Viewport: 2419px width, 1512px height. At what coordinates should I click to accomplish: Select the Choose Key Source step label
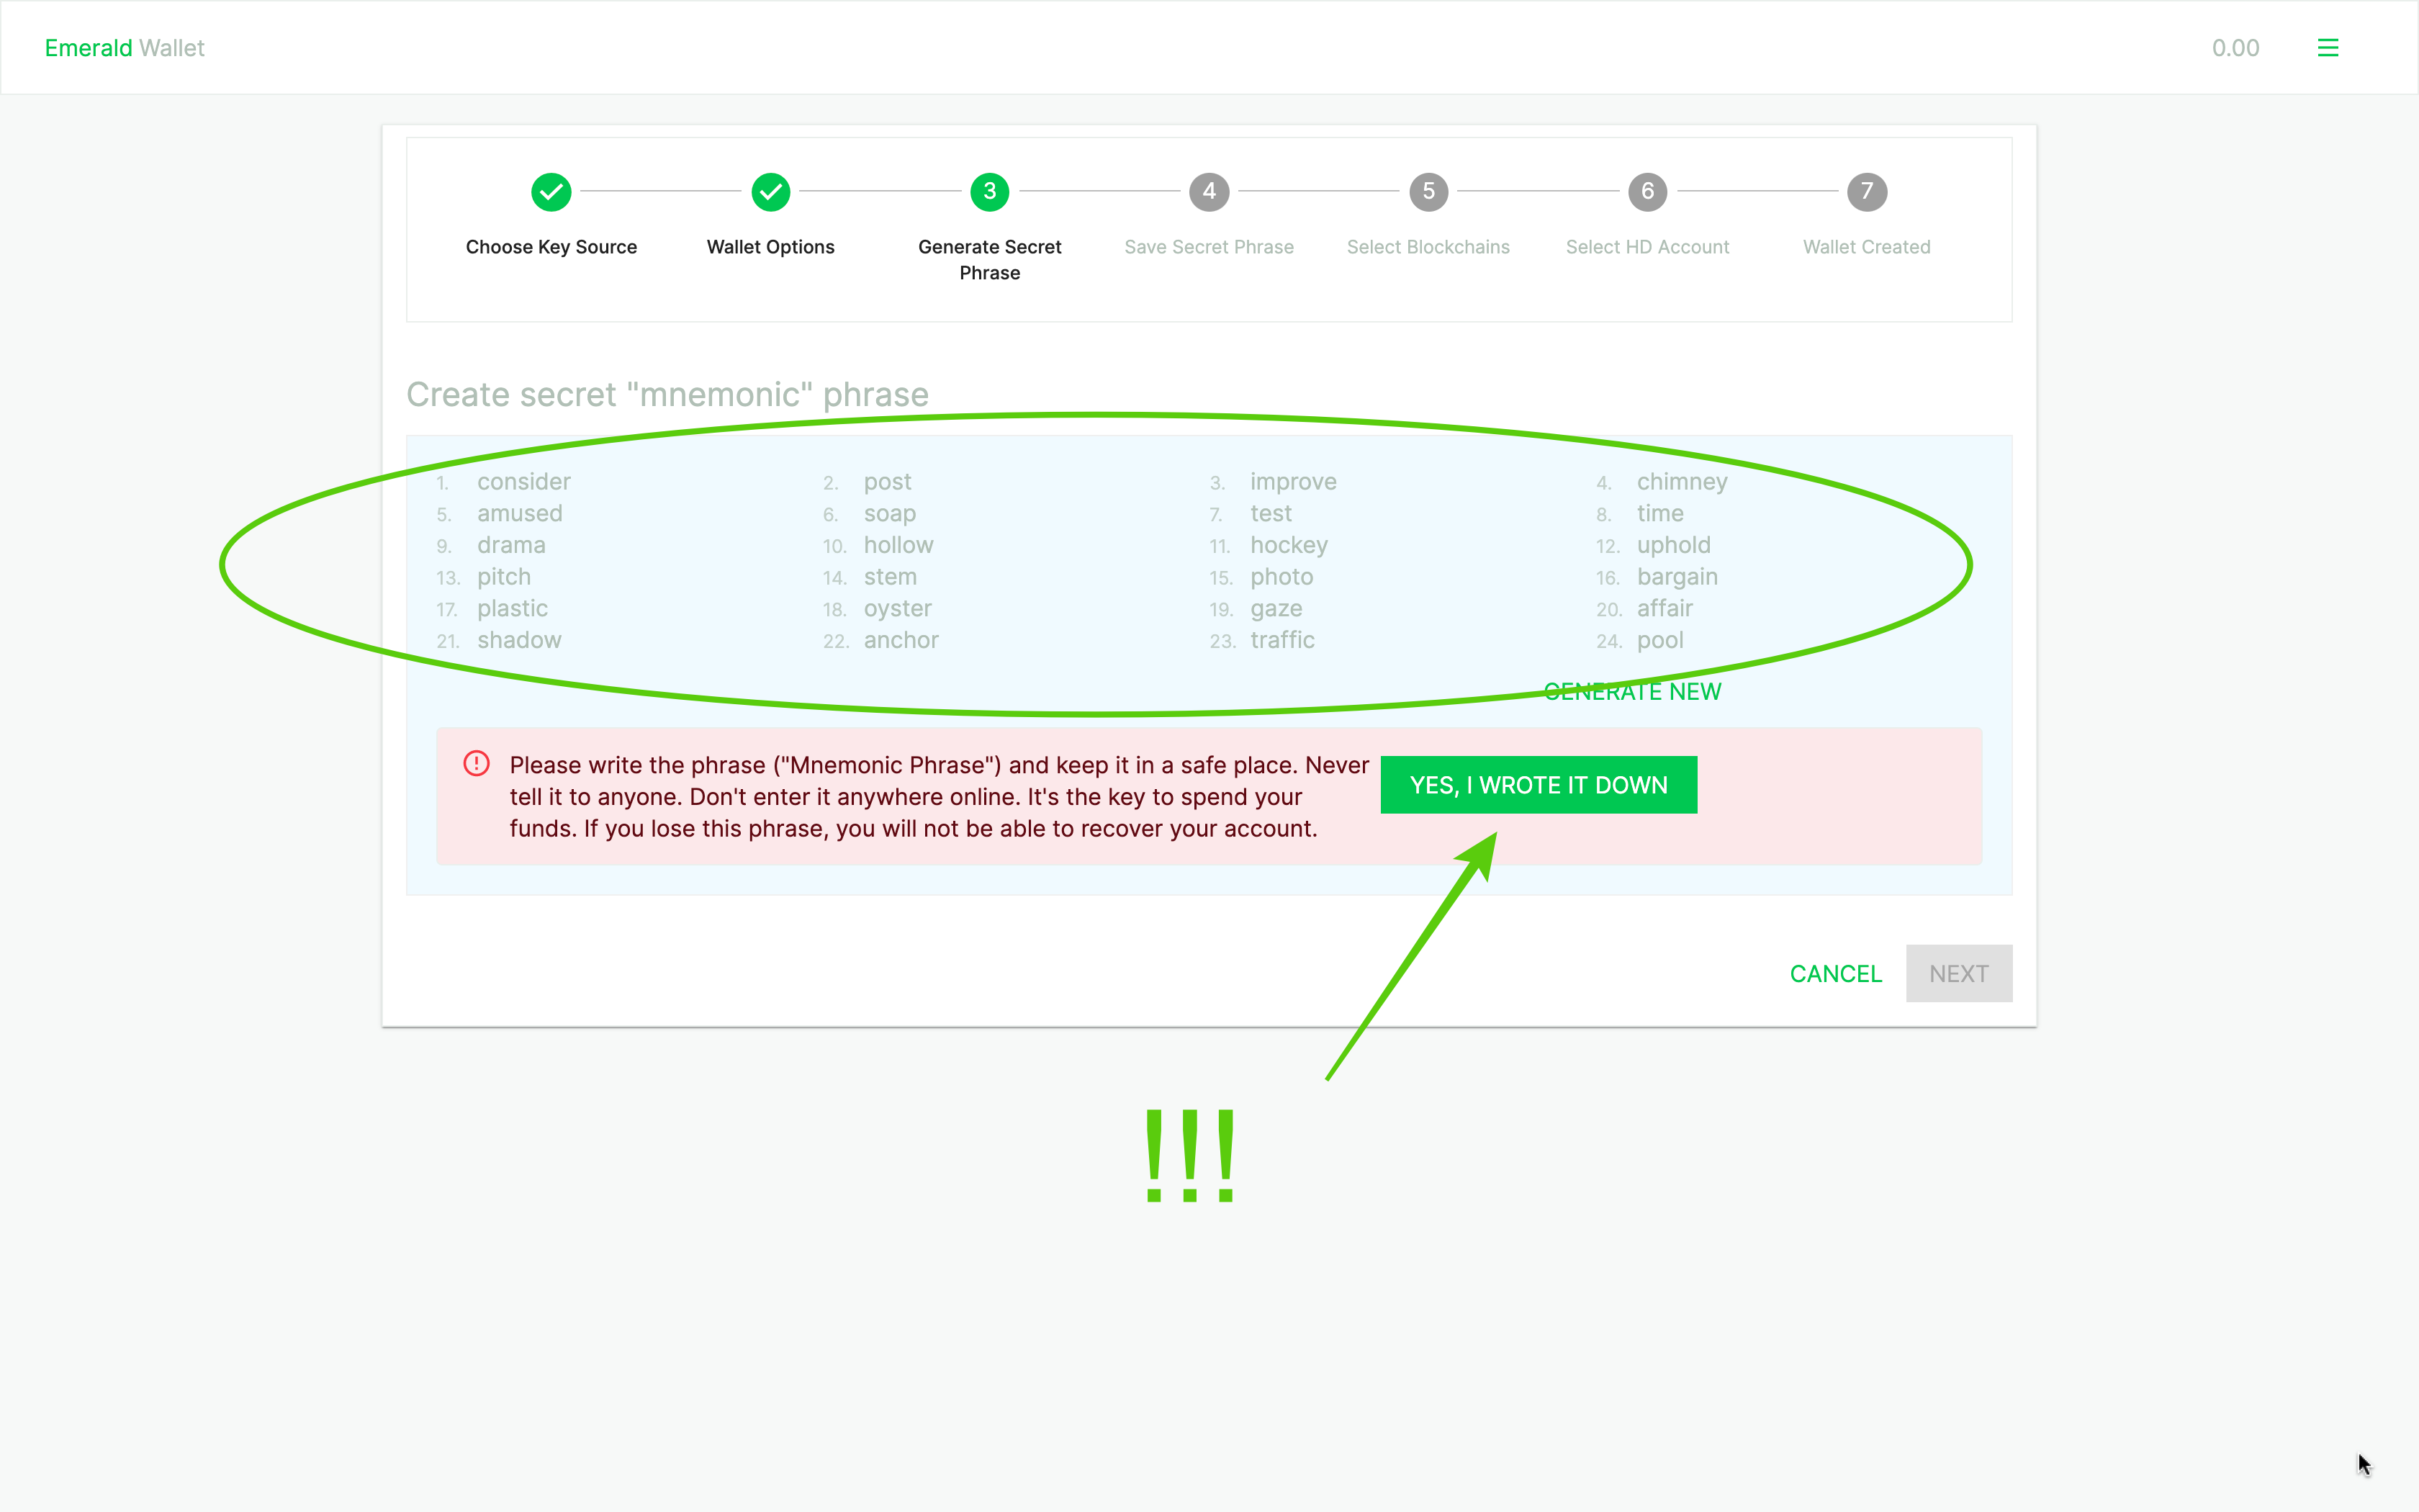click(x=551, y=247)
